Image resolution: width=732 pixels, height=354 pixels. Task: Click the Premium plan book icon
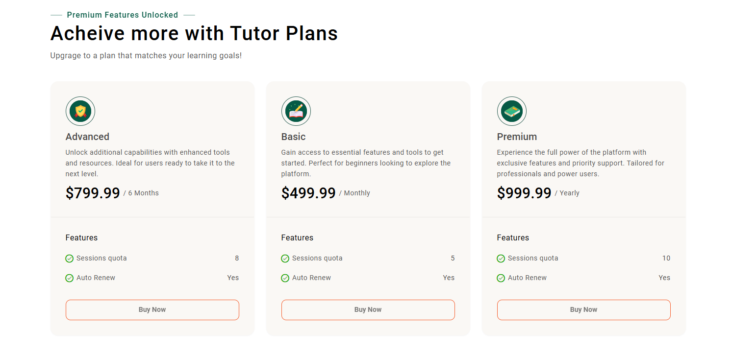(x=512, y=111)
